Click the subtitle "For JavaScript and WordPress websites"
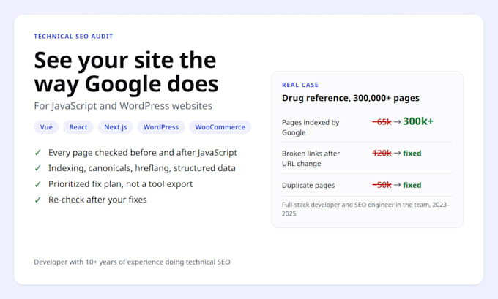 pyautogui.click(x=123, y=106)
